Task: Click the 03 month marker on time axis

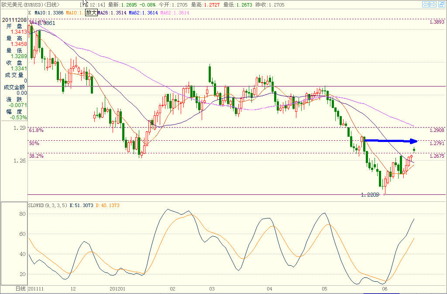Action: [x=212, y=289]
